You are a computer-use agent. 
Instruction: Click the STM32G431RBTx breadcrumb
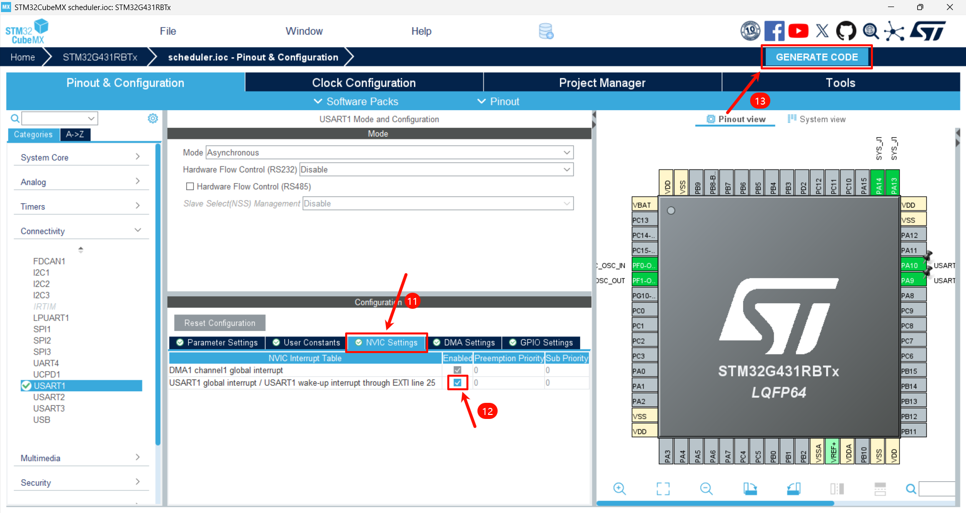pos(100,57)
